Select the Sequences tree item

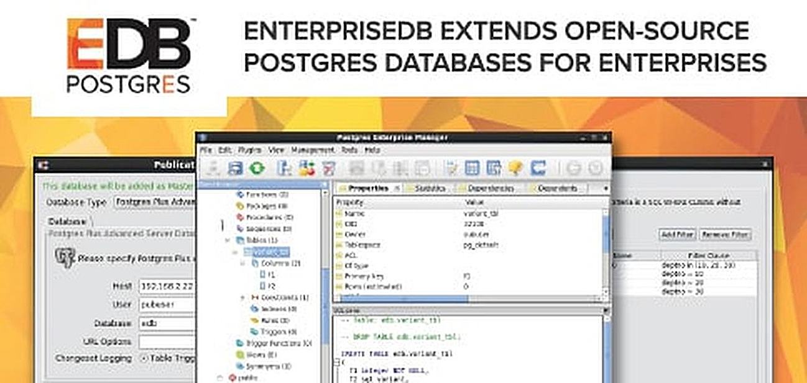tap(265, 228)
